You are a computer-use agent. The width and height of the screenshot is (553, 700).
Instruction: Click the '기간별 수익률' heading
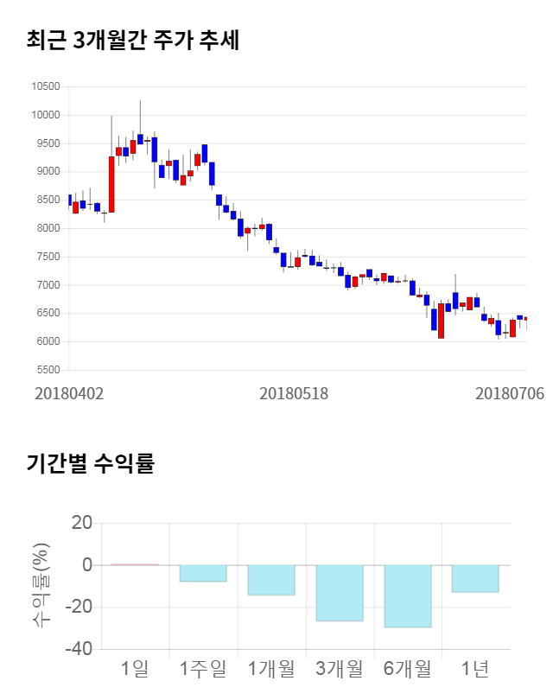[x=90, y=462]
